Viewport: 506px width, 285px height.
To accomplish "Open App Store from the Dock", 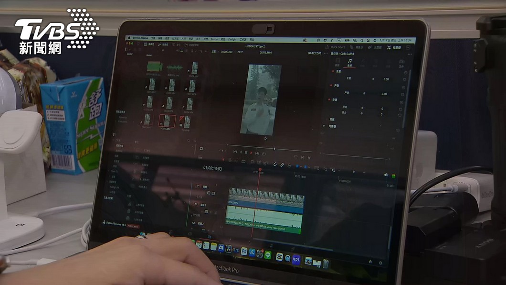I will (x=252, y=252).
